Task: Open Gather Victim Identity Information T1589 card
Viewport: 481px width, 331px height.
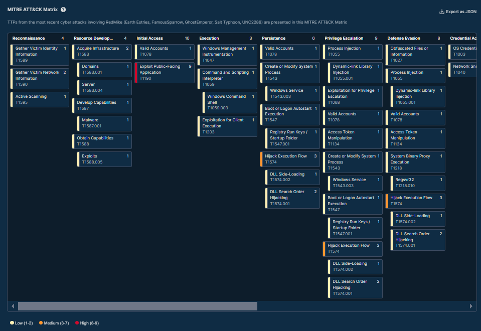Action: click(39, 54)
